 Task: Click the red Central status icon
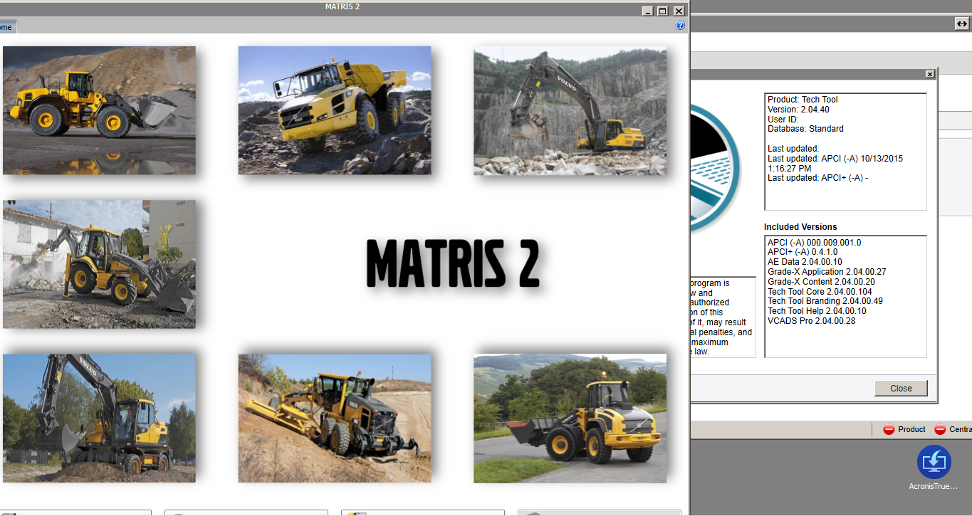tap(940, 429)
